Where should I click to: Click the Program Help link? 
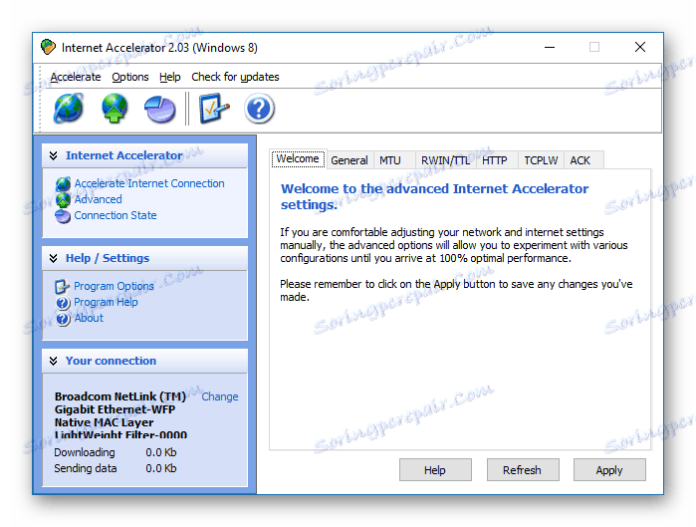click(x=107, y=302)
